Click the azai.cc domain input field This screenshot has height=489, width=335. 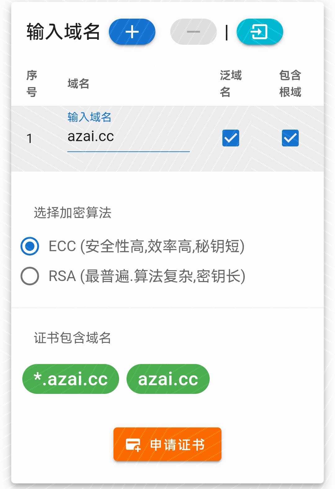[x=128, y=137]
